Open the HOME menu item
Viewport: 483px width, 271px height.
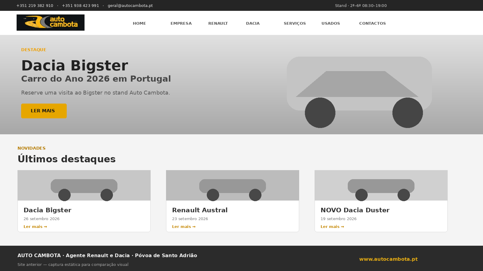(x=139, y=23)
